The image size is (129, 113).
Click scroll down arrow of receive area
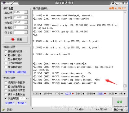(125, 89)
